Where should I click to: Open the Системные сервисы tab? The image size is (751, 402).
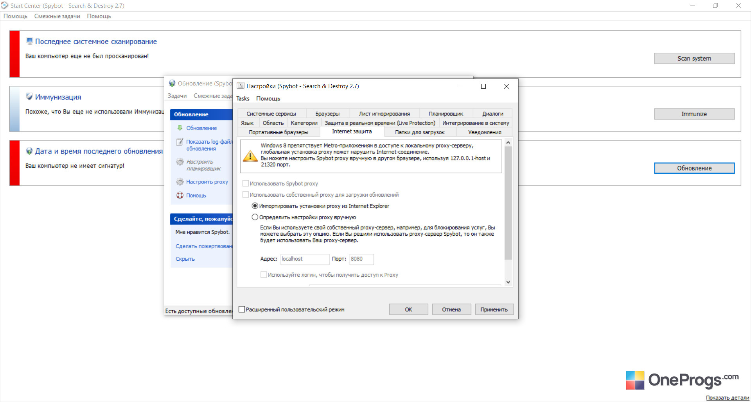tap(271, 114)
